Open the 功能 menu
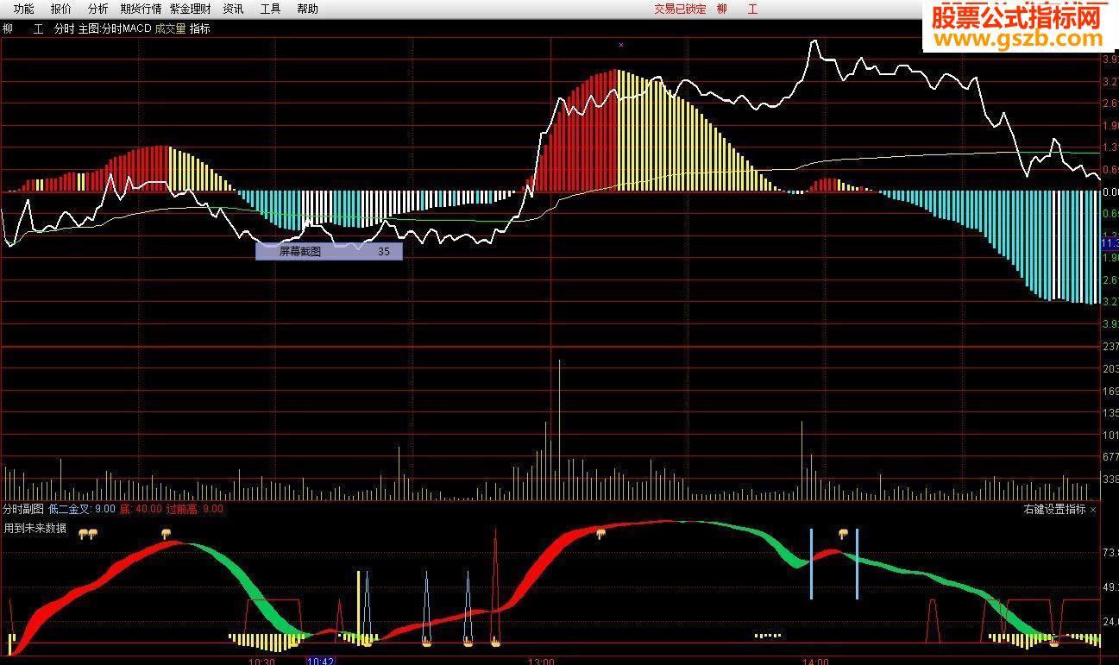 24,9
